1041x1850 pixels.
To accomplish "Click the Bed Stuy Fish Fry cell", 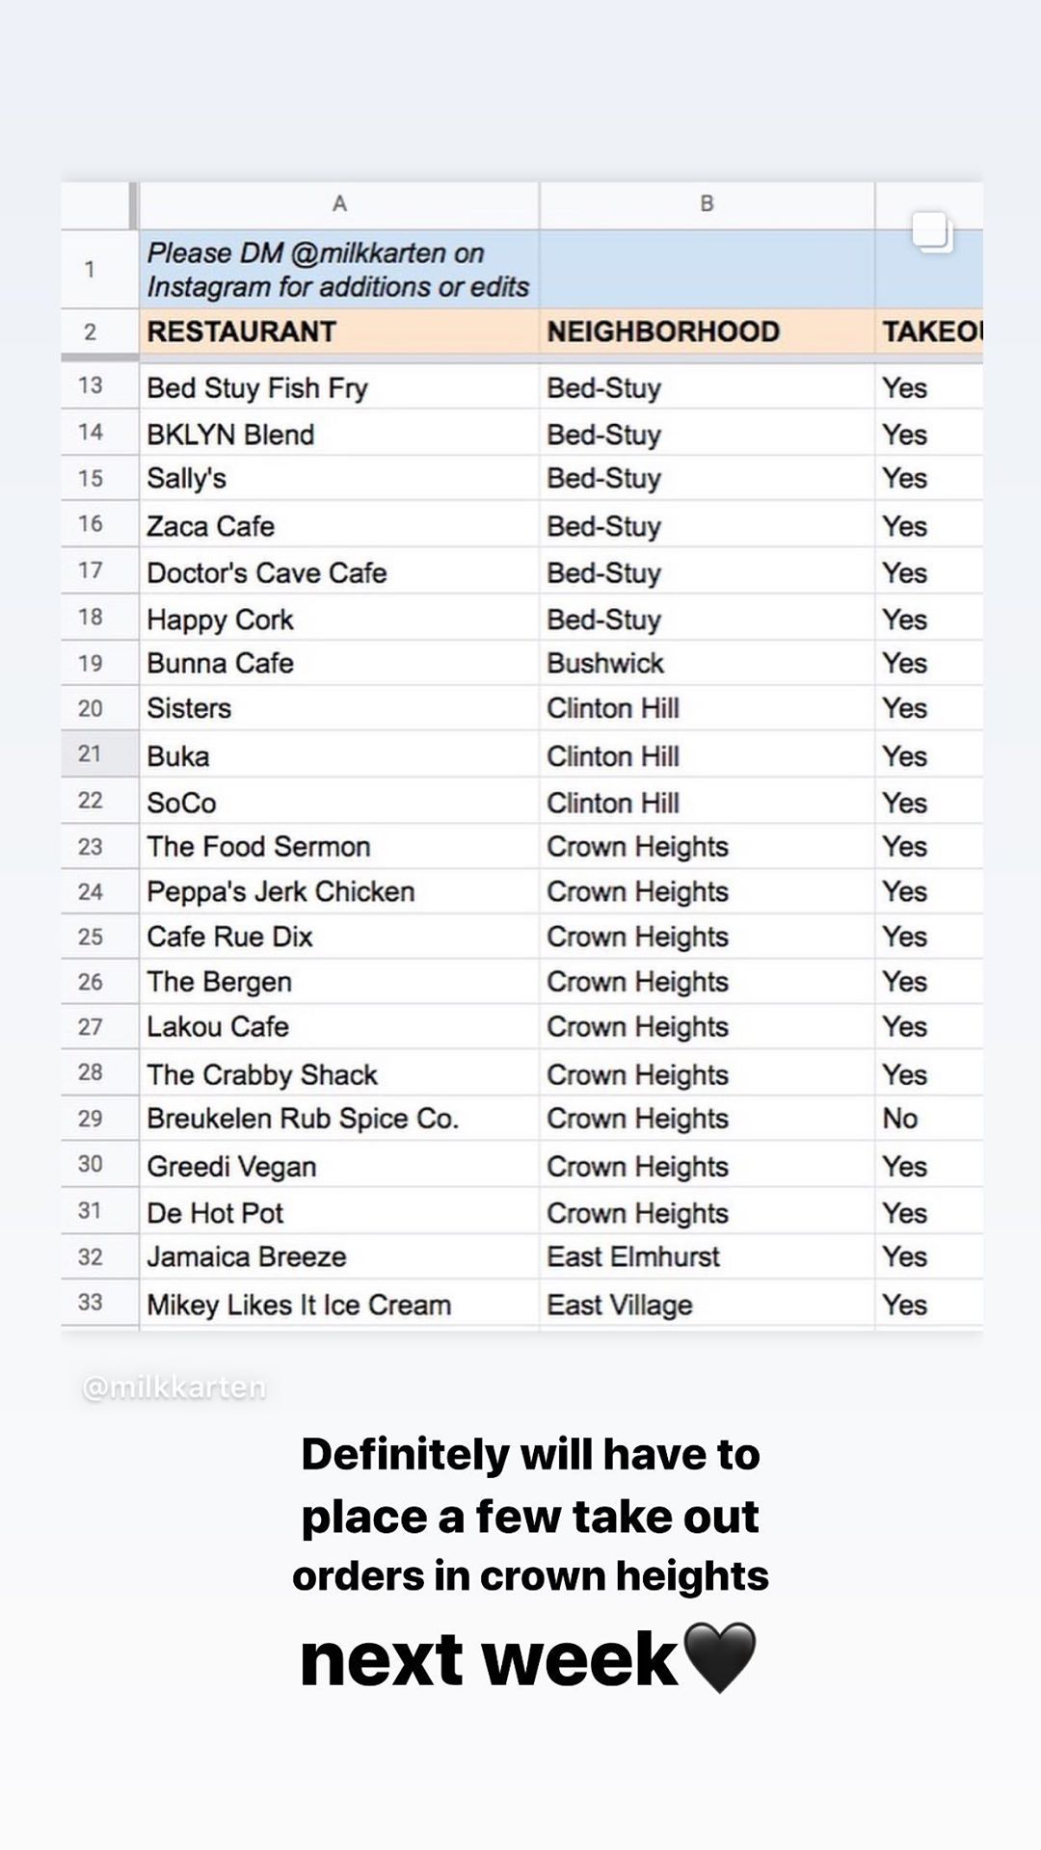I will 339,387.
